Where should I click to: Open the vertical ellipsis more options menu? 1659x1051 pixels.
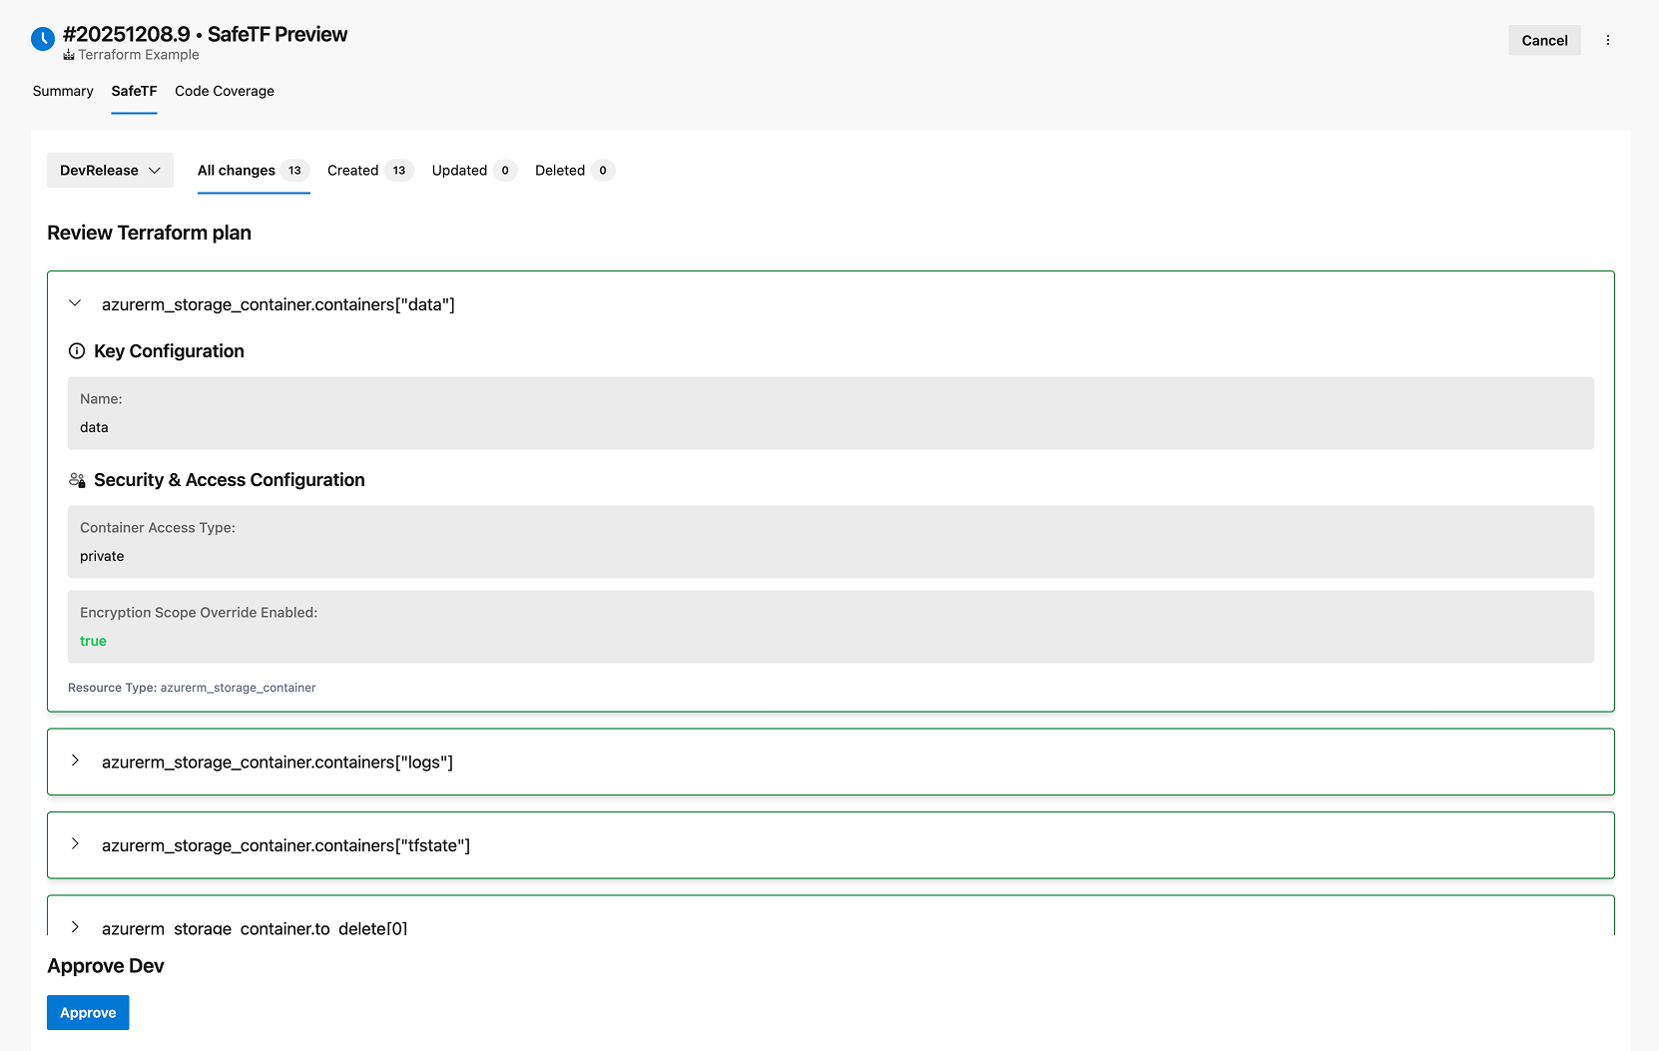pyautogui.click(x=1607, y=40)
